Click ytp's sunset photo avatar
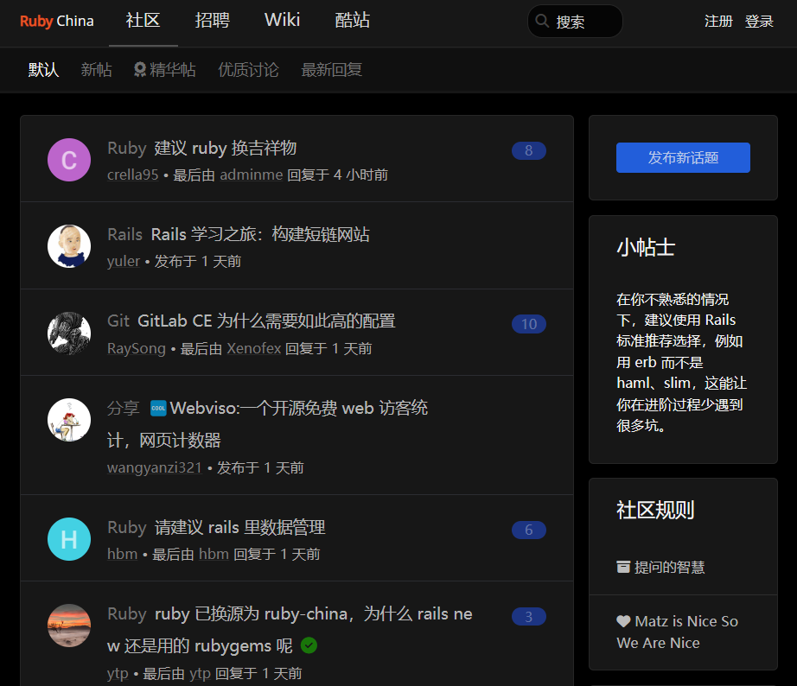 click(x=69, y=626)
